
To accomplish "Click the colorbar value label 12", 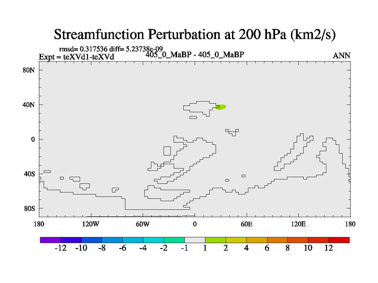I will click(329, 249).
